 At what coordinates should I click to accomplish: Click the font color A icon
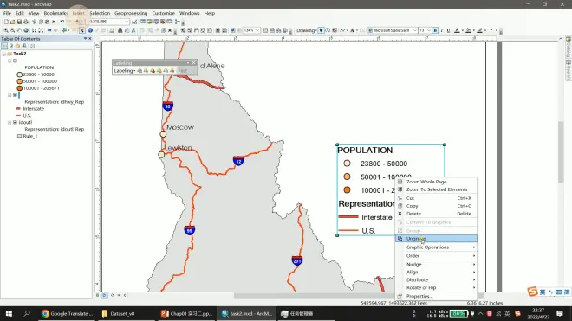(x=457, y=30)
